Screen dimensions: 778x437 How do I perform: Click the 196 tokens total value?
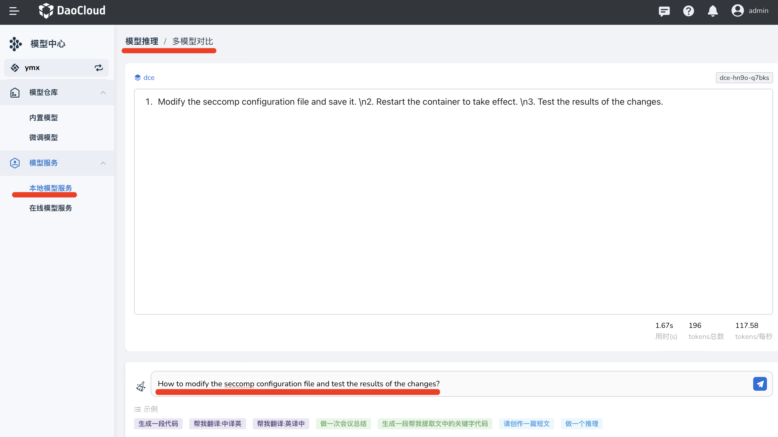pos(695,326)
